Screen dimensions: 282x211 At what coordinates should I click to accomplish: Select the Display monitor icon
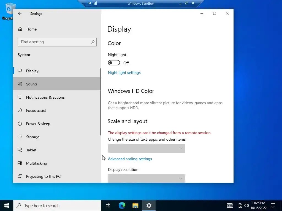20,71
